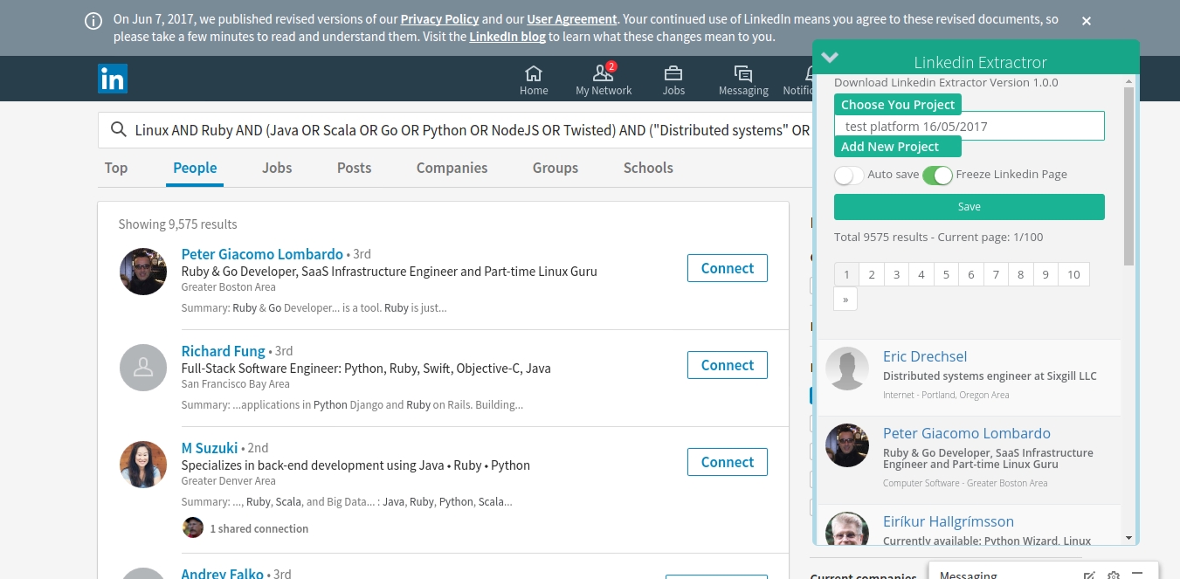Click the shared connection avatar icon
The width and height of the screenshot is (1180, 579).
193,527
